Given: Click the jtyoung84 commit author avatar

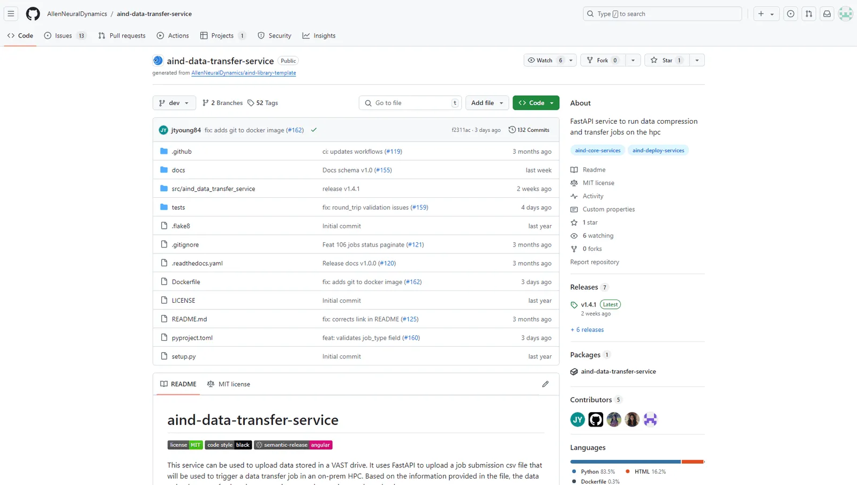Looking at the screenshot, I should pyautogui.click(x=163, y=130).
